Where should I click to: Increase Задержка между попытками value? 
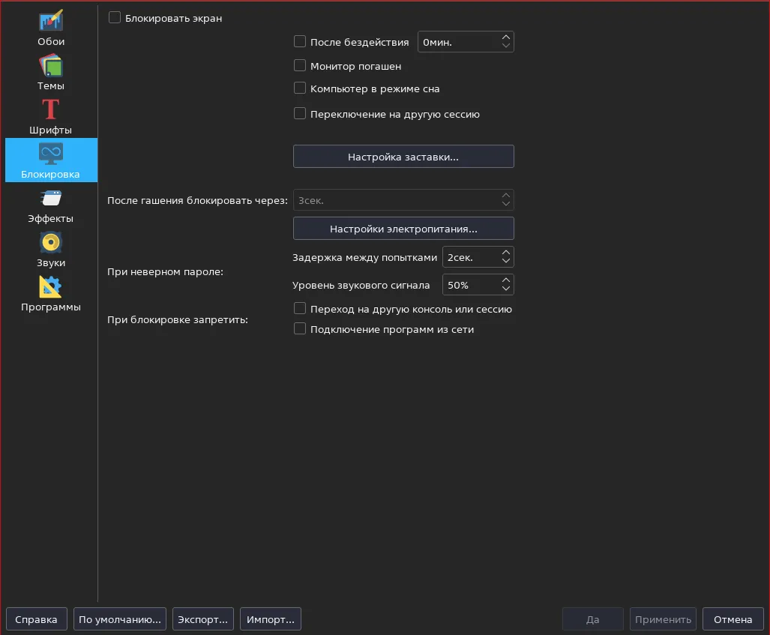click(506, 253)
